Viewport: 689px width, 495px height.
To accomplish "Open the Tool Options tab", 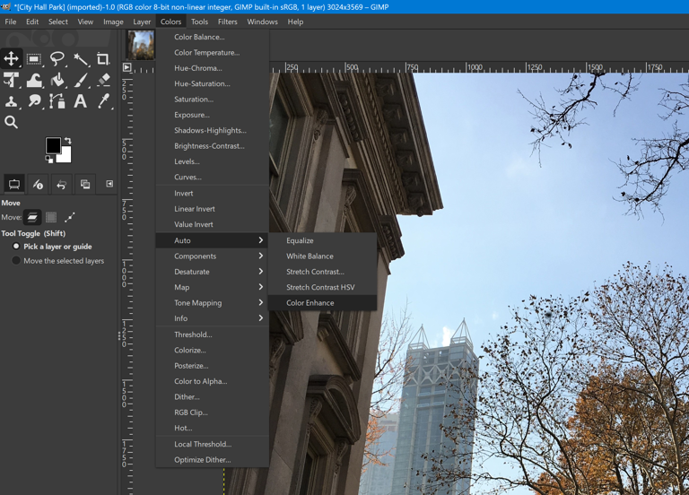I will 14,184.
